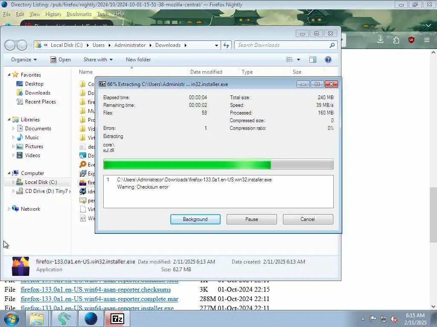Viewport: 437px width, 327px height.
Task: Collapse the Computer group
Action: [9, 173]
